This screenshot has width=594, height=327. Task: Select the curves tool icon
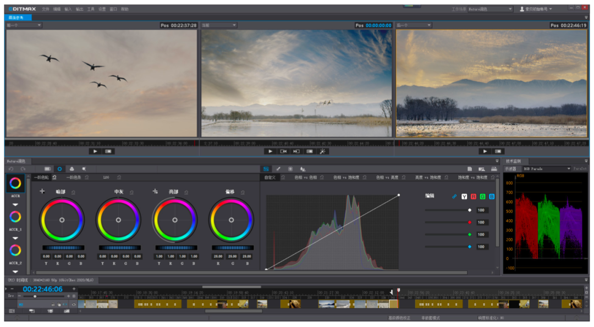pos(266,169)
